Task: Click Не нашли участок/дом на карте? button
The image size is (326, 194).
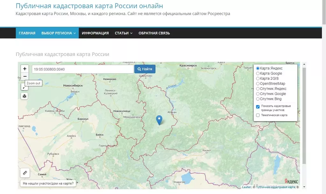Action: pyautogui.click(x=48, y=184)
